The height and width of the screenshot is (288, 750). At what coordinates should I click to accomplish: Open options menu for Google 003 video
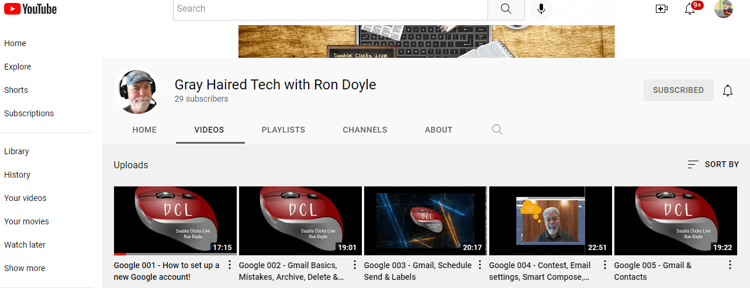[480, 265]
